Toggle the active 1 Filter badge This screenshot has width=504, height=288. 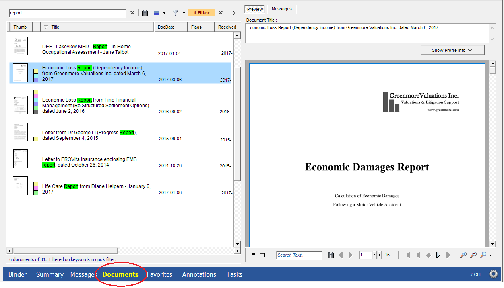201,13
